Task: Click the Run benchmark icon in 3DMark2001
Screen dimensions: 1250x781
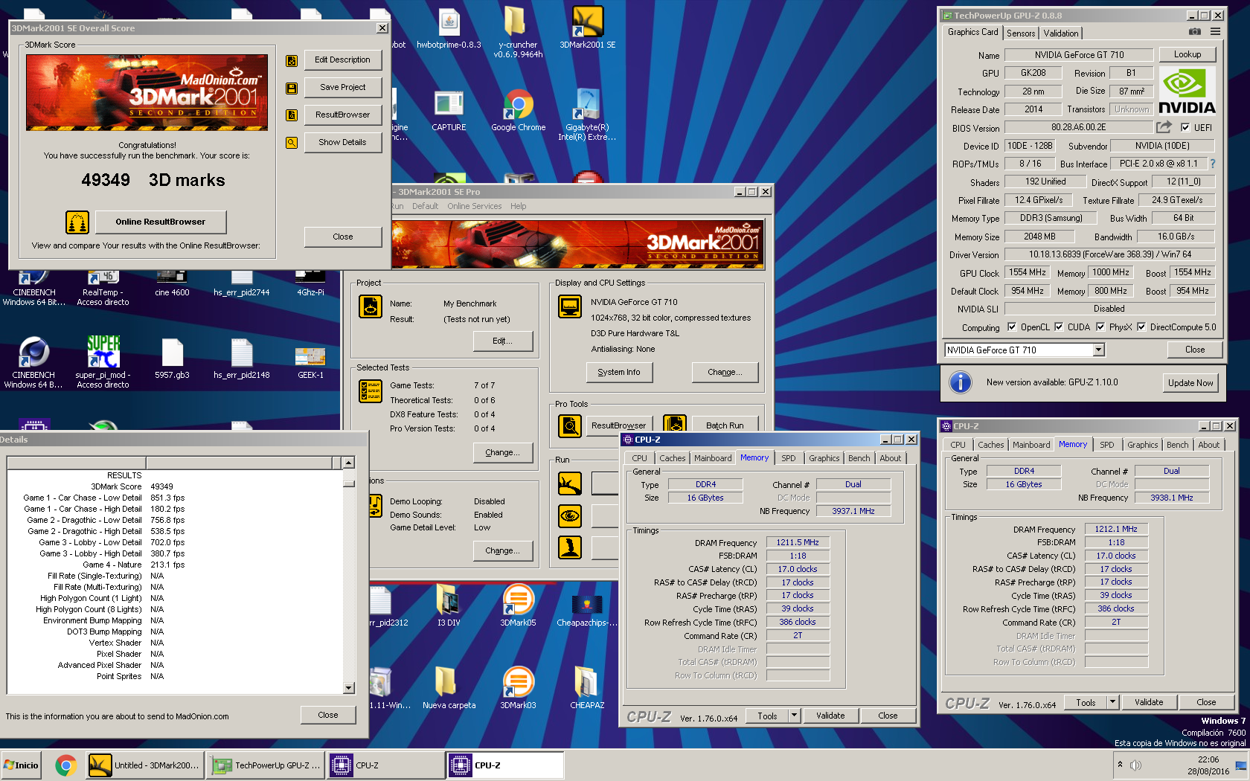Action: click(x=570, y=483)
